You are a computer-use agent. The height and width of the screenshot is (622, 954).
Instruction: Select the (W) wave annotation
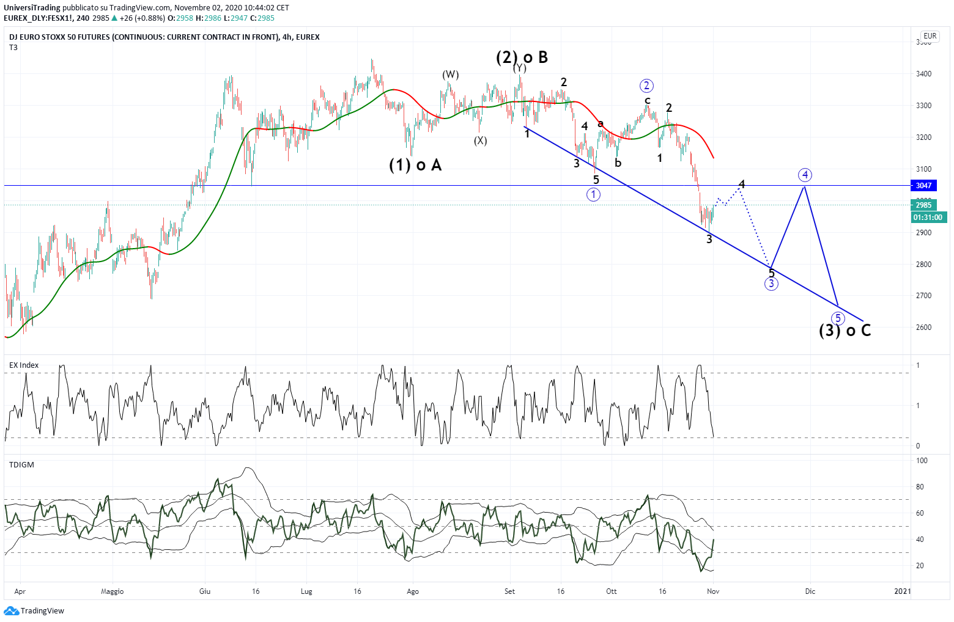click(451, 75)
